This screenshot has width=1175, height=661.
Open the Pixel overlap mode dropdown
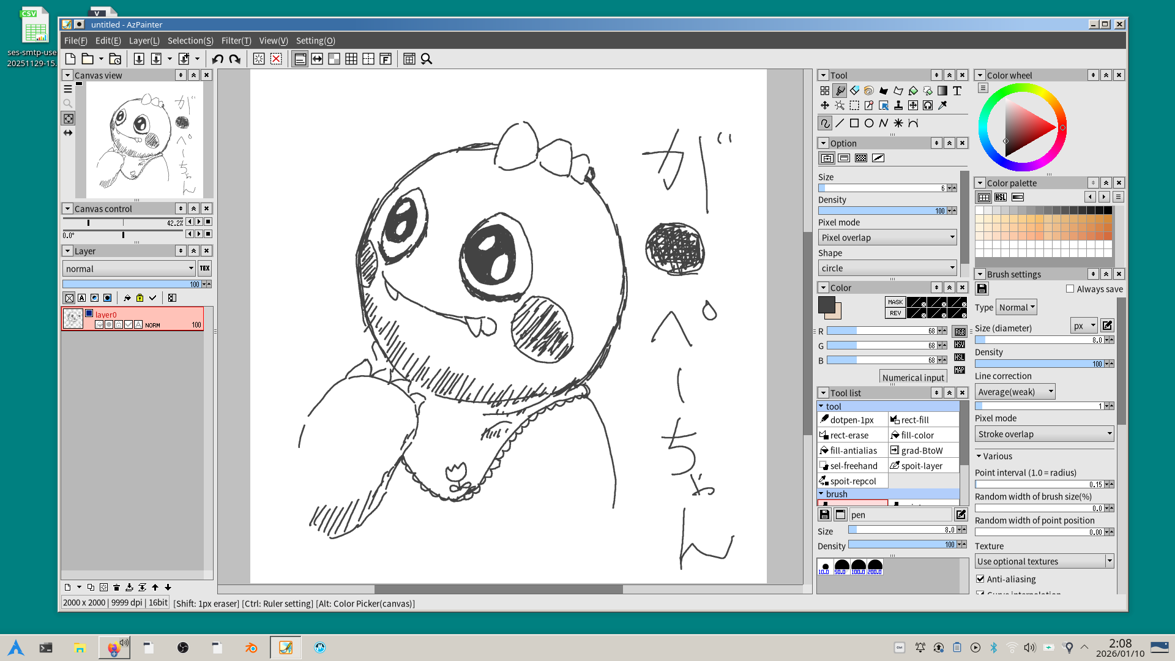[887, 237]
